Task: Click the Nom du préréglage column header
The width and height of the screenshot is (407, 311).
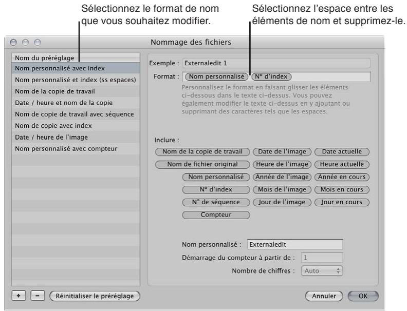Action: (76, 58)
